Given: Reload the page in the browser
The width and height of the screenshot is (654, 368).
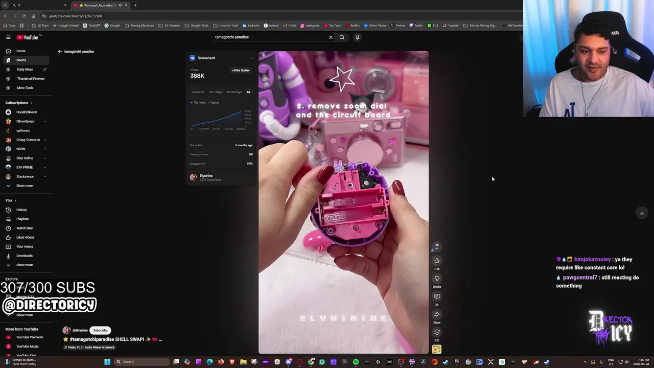Looking at the screenshot, I should 24,16.
